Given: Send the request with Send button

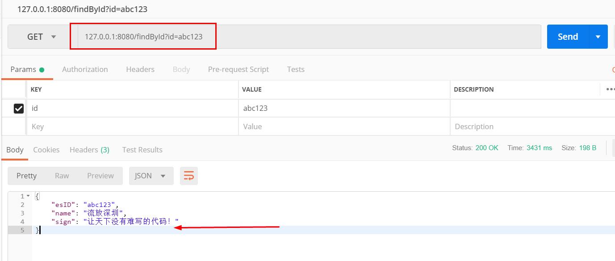Looking at the screenshot, I should tap(568, 37).
